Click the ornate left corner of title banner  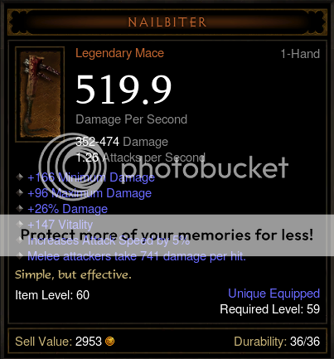(x=17, y=22)
